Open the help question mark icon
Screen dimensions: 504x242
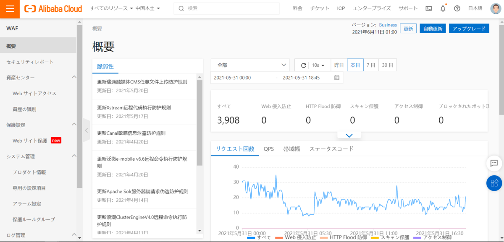(457, 8)
